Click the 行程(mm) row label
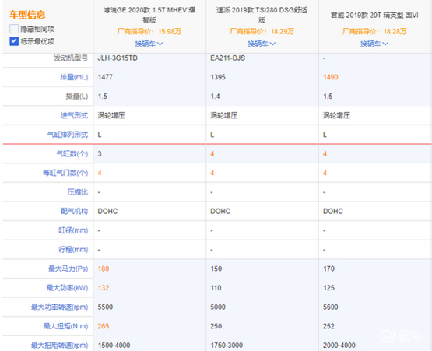Viewport: 432px width, 351px height. (73, 250)
